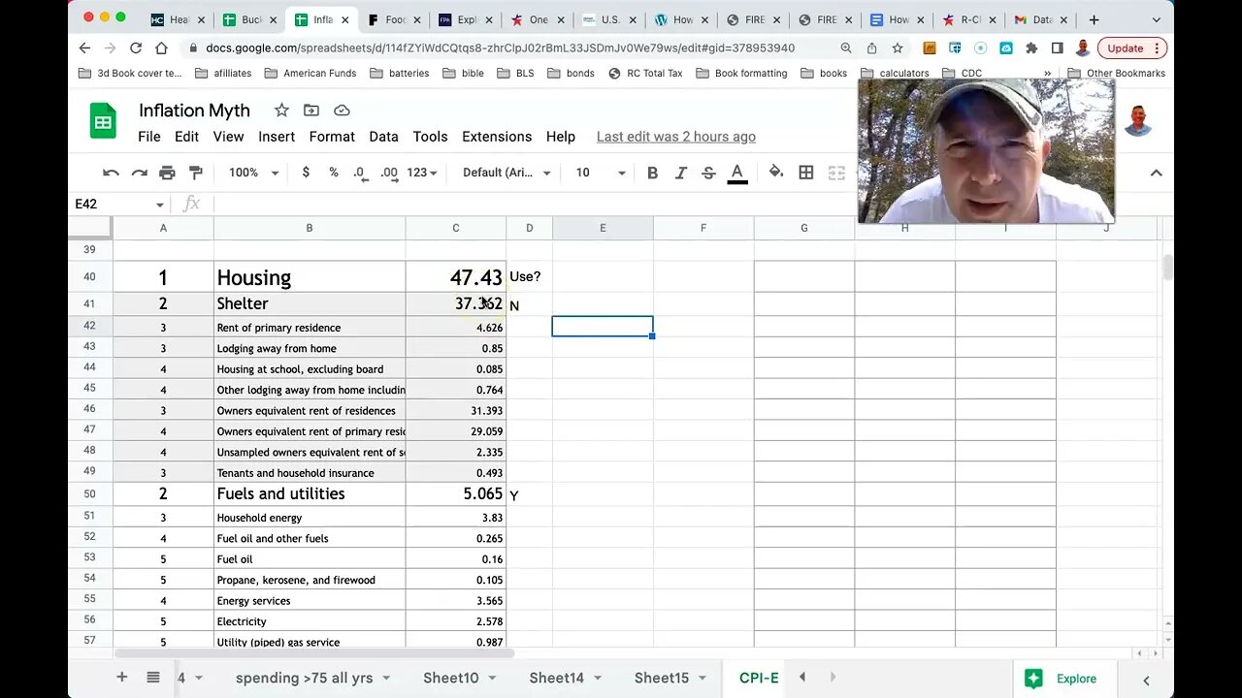This screenshot has height=698, width=1242.
Task: Click the merge cells icon
Action: tap(836, 173)
